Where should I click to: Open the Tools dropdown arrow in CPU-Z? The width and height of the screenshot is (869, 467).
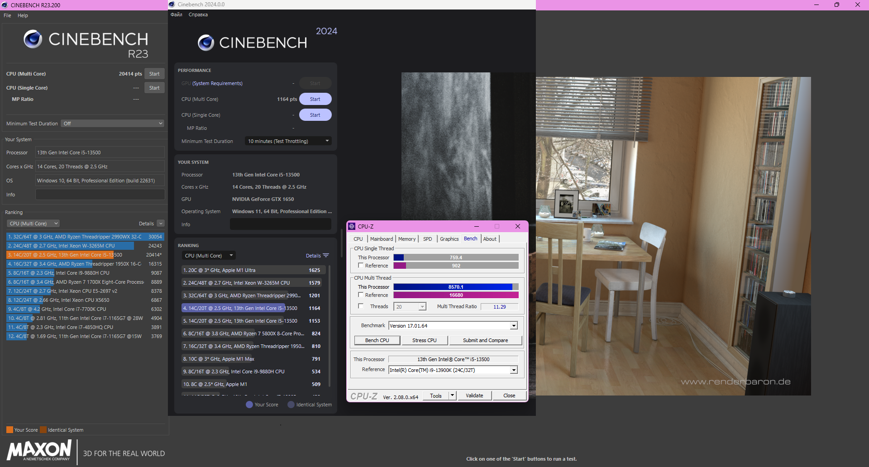coord(452,396)
